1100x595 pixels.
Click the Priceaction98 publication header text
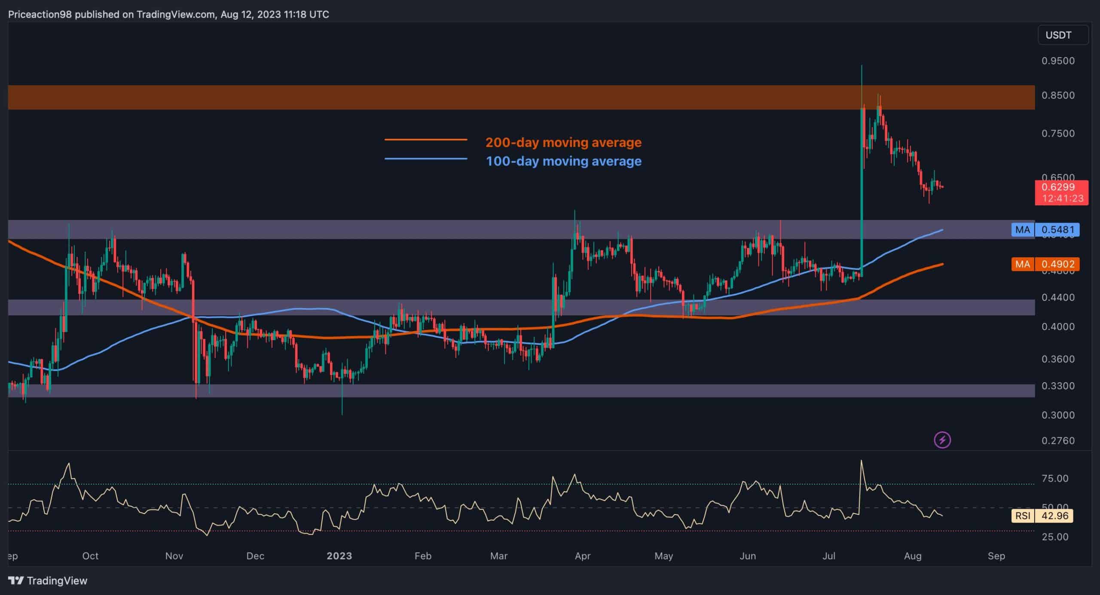pyautogui.click(x=168, y=15)
